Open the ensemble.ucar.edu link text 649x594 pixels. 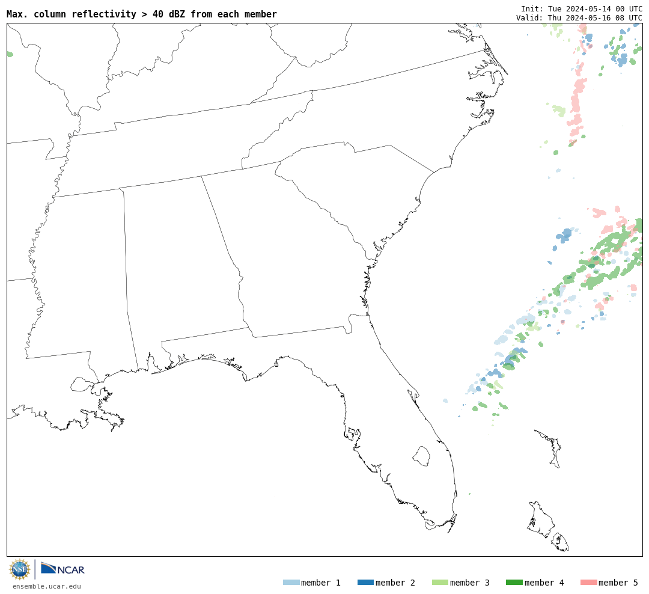pyautogui.click(x=47, y=586)
